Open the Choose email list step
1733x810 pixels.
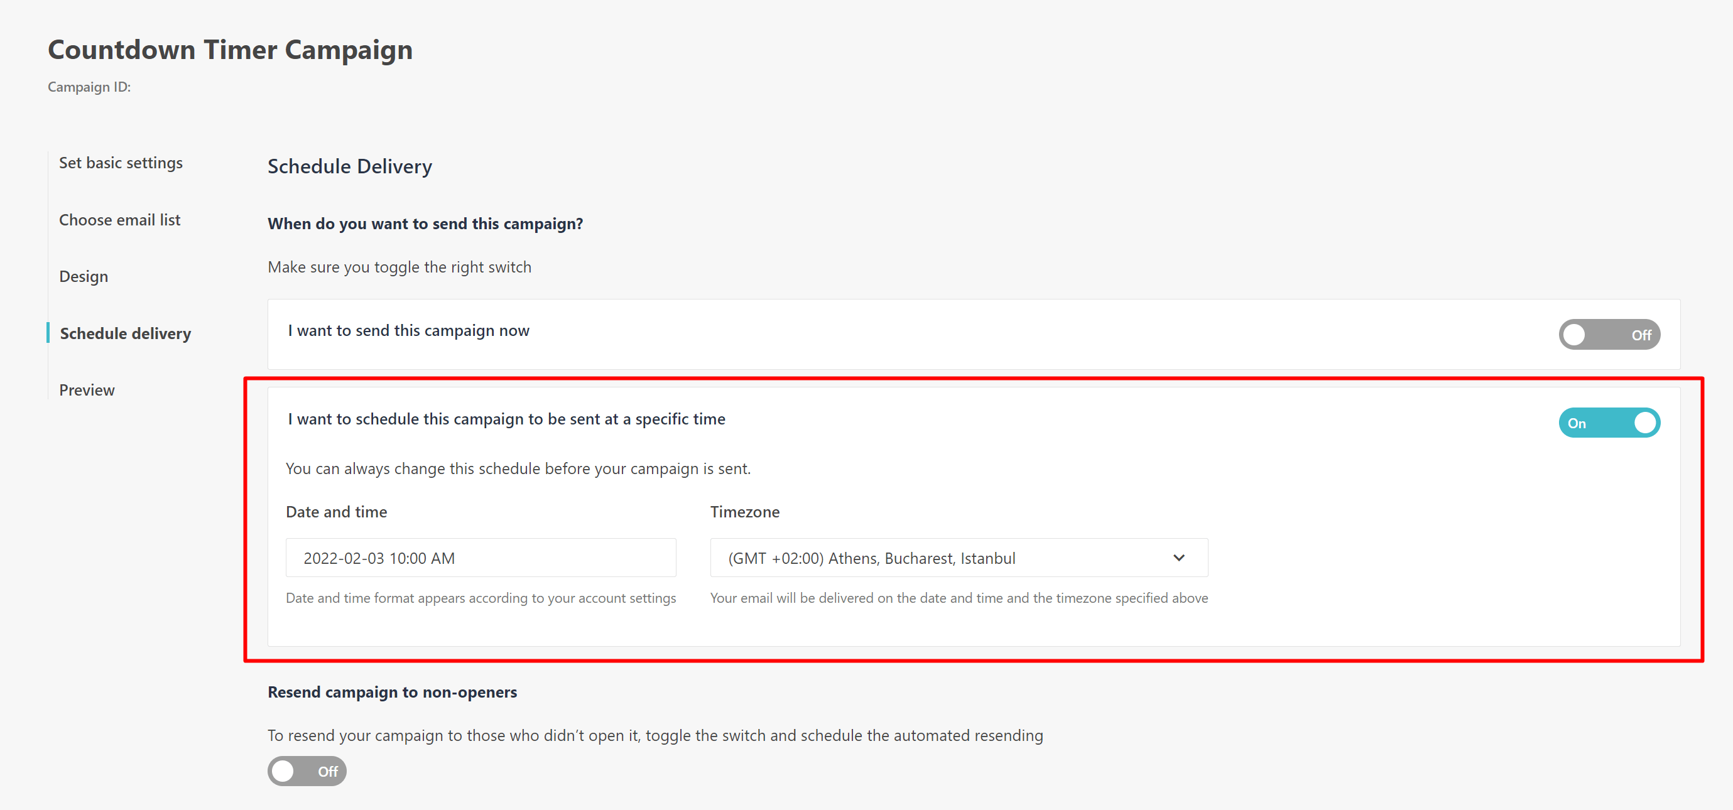(x=120, y=219)
